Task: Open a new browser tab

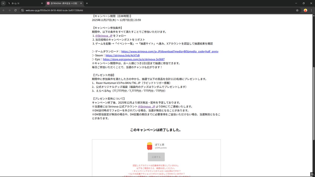Action: tap(87, 3)
